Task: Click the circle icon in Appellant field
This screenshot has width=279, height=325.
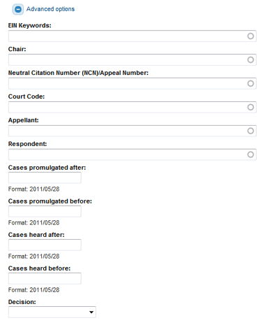Action: click(x=250, y=131)
